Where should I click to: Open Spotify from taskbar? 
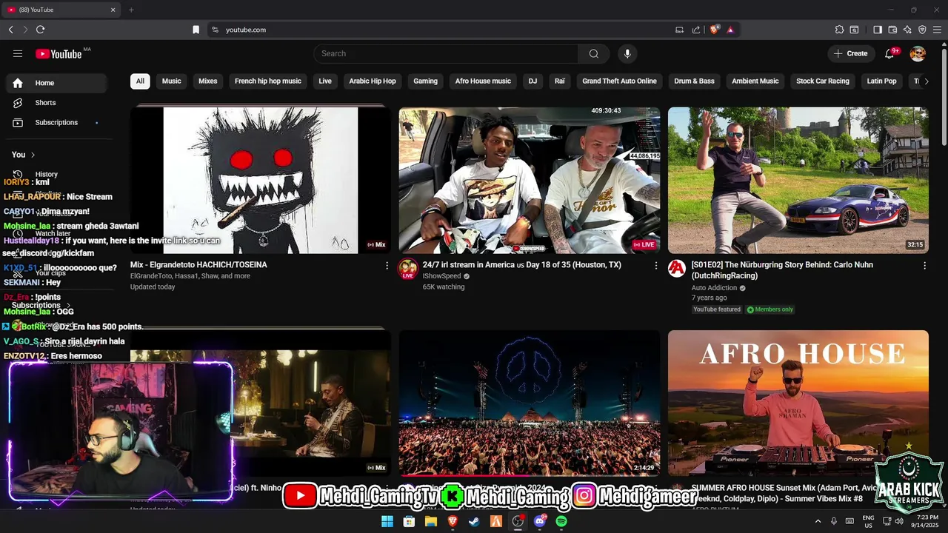click(x=561, y=521)
